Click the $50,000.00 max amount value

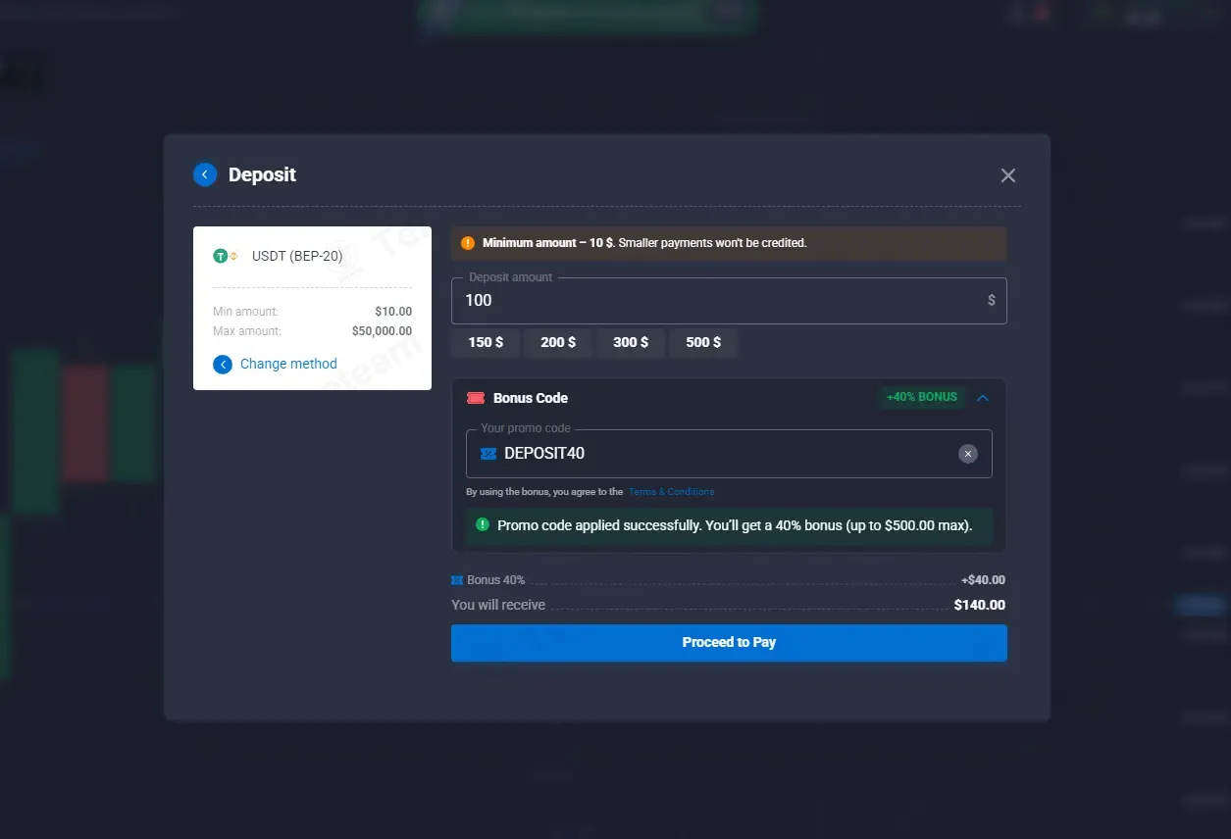click(382, 331)
